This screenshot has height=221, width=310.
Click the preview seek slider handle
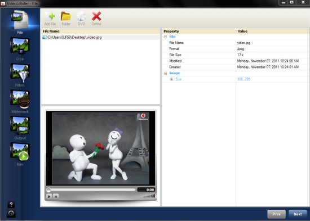tap(48, 190)
